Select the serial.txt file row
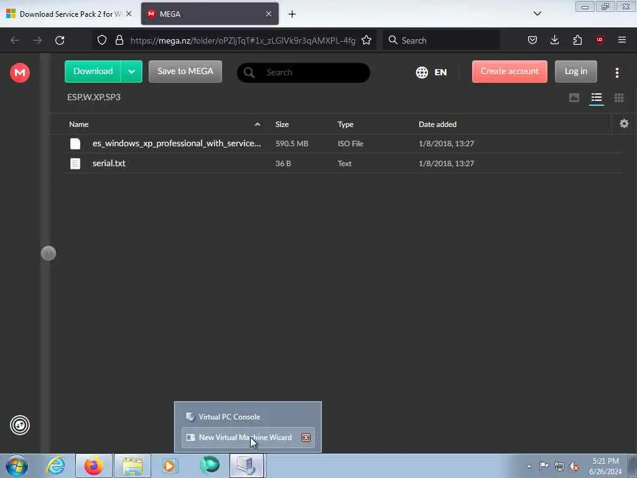This screenshot has width=637, height=478. (343, 164)
